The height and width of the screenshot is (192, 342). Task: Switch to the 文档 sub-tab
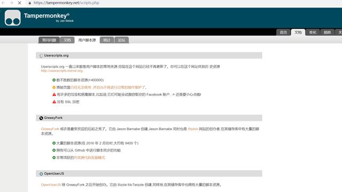(x=67, y=40)
